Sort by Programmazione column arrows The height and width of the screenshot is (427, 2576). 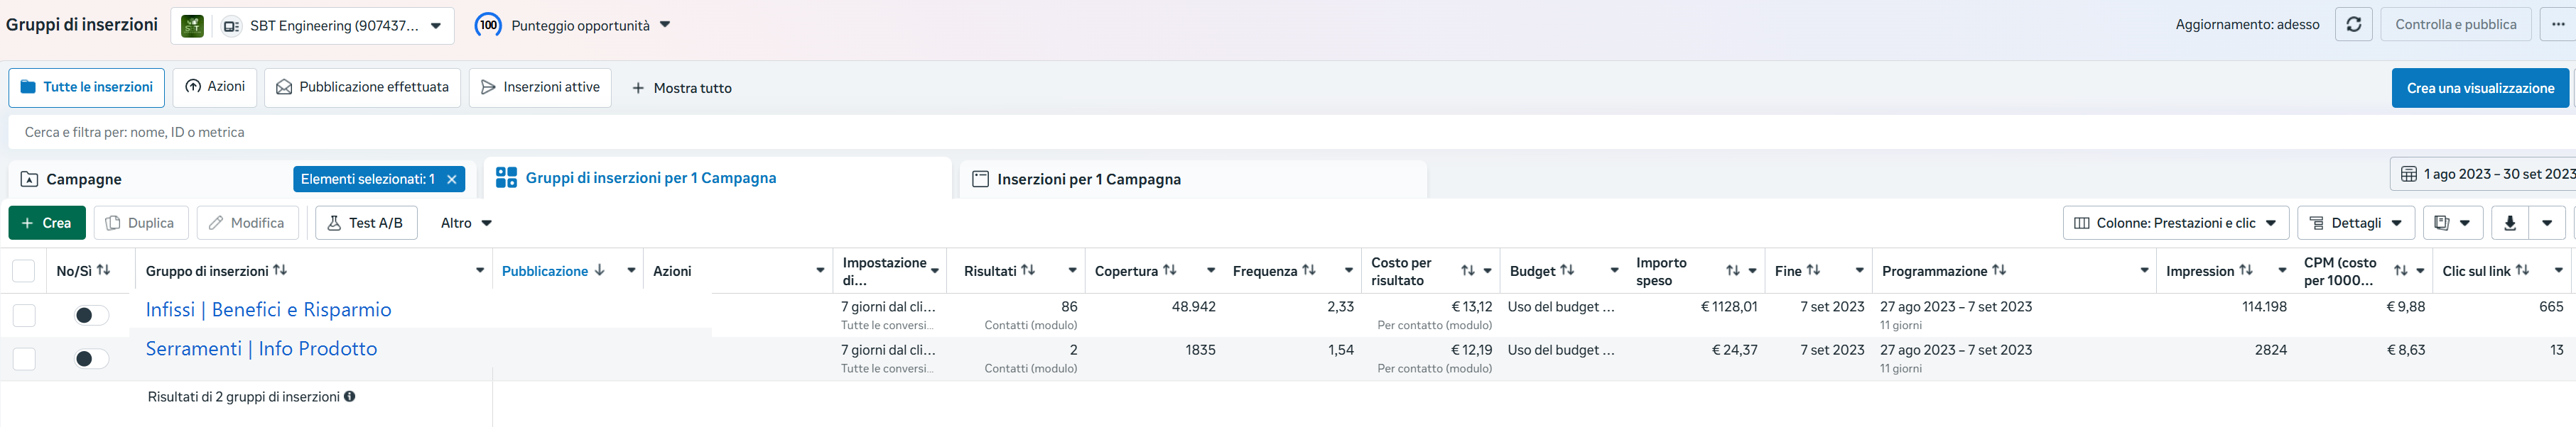[1999, 270]
